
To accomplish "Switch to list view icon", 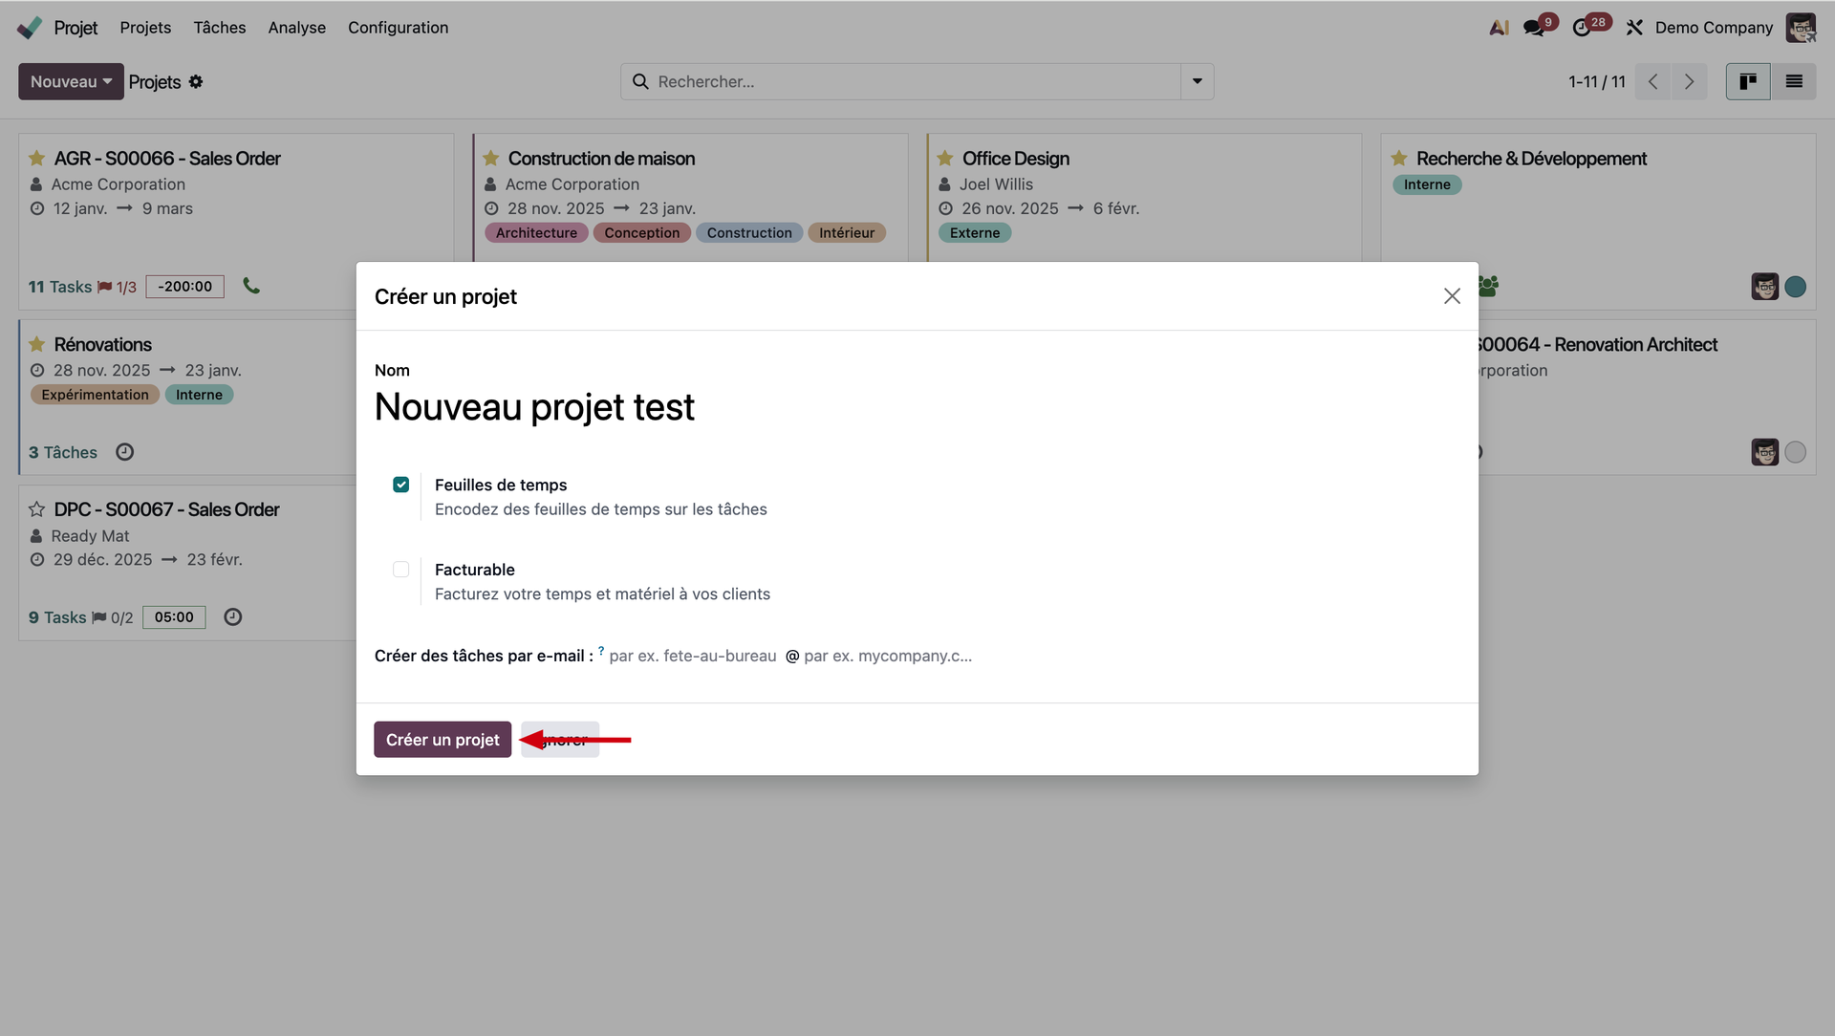I will [x=1794, y=82].
